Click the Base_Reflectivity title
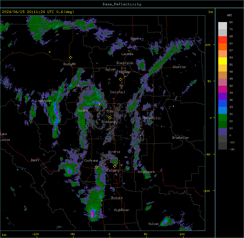Screen dimensions: 244x238 pyautogui.click(x=122, y=4)
